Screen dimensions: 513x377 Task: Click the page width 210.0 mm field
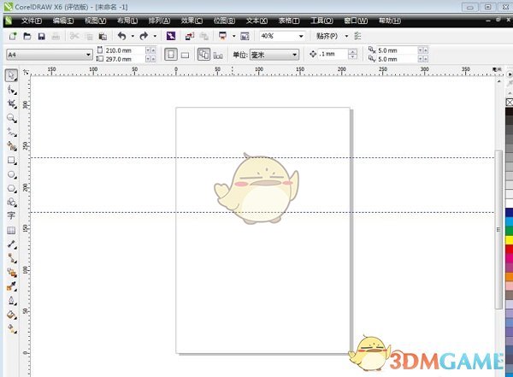click(124, 50)
